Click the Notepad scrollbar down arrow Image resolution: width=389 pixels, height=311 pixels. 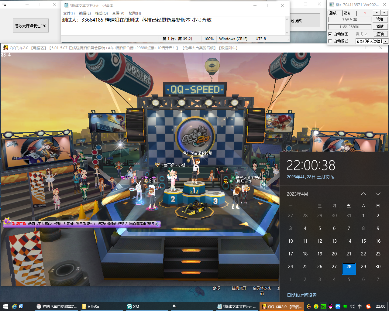287,33
